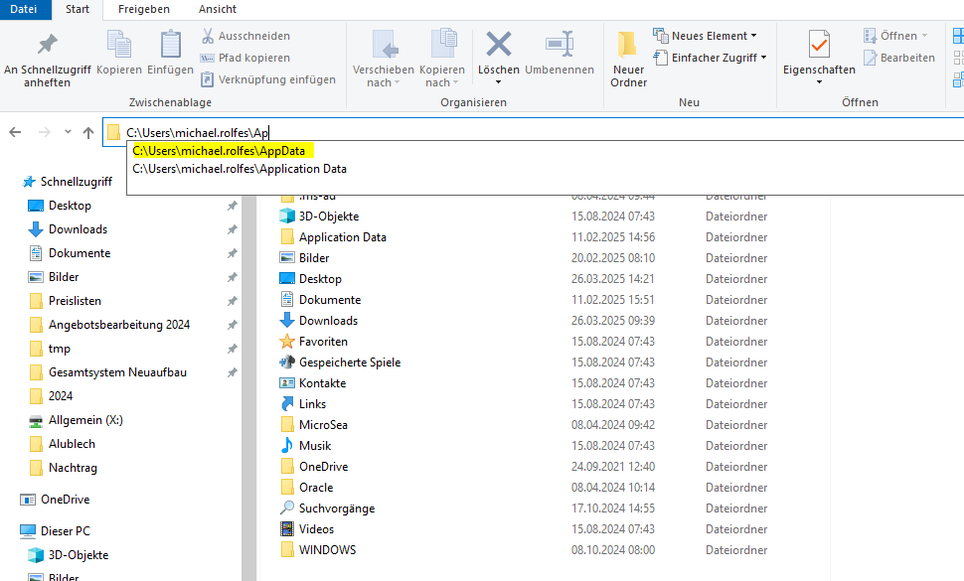Screen dimensions: 964x581
Task: Open the Eigenschaften properties icon
Action: (819, 45)
